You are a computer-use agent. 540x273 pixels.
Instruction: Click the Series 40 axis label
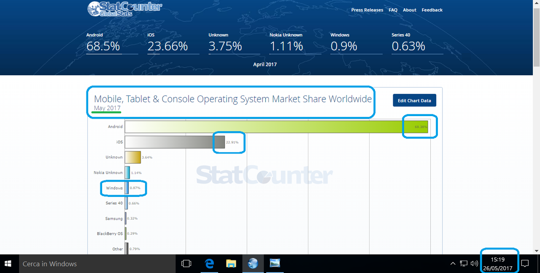tap(114, 203)
